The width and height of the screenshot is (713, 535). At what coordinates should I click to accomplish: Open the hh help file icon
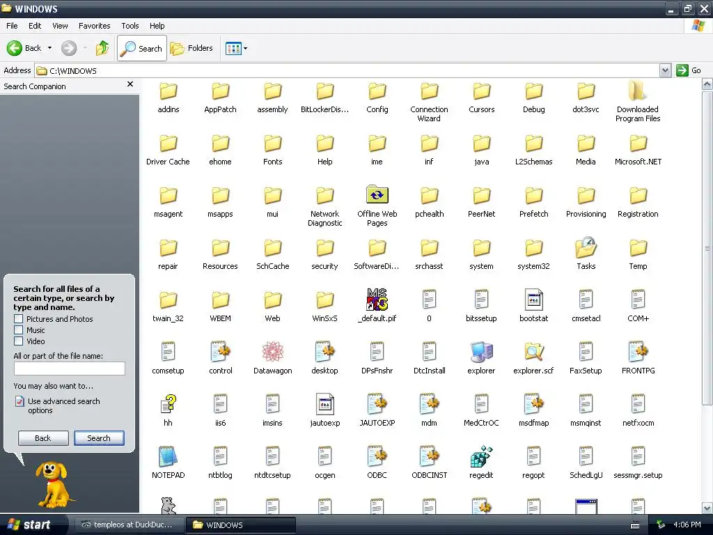coord(168,404)
